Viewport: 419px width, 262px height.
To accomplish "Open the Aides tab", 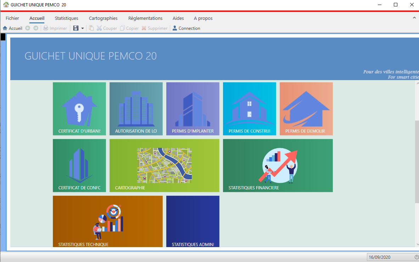I will pos(178,18).
